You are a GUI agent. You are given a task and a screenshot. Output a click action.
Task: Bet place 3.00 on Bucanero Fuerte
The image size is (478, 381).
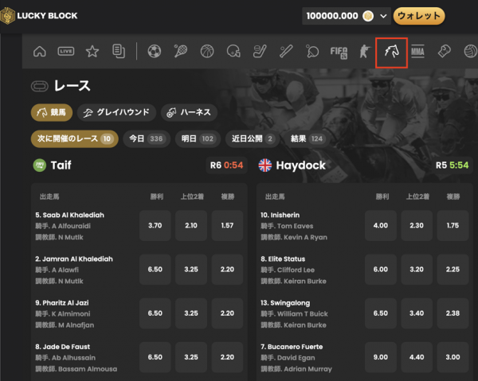tap(453, 357)
